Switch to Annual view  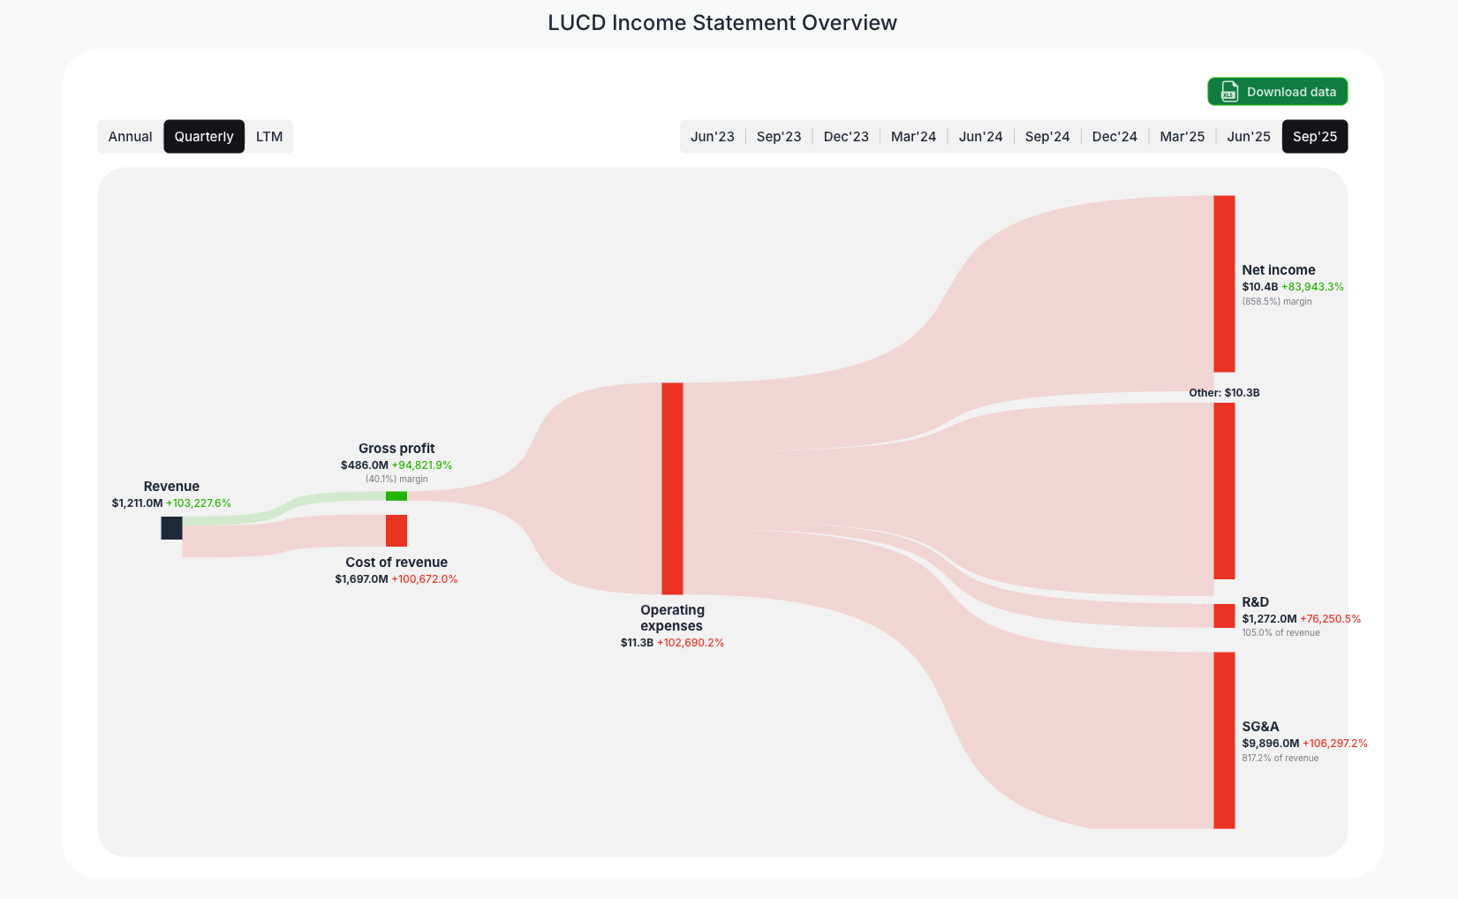pos(130,136)
